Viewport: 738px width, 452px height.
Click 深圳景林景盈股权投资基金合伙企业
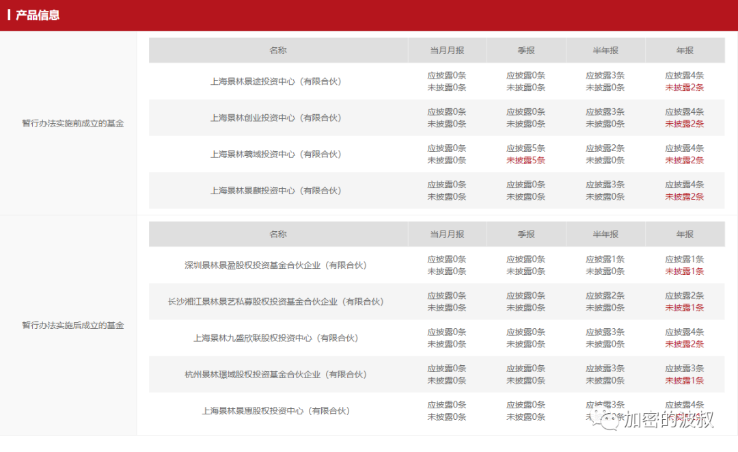(x=278, y=265)
